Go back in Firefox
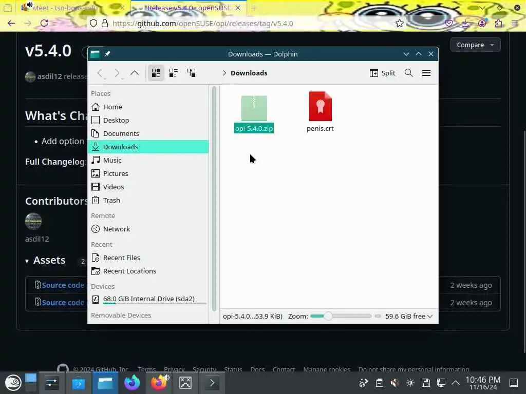526x394 pixels. click(11, 23)
